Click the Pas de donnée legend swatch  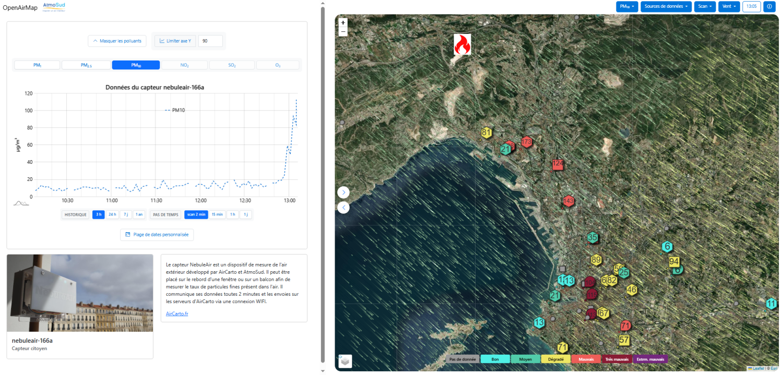coord(462,359)
